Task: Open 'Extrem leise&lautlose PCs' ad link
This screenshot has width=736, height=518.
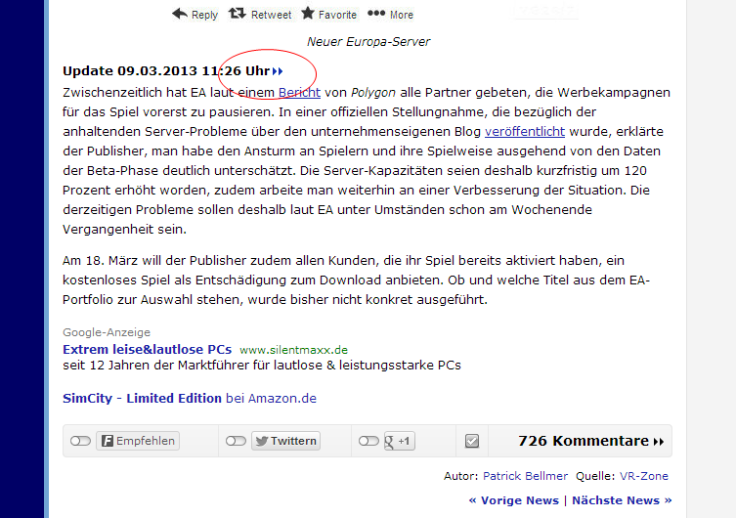Action: pos(148,350)
